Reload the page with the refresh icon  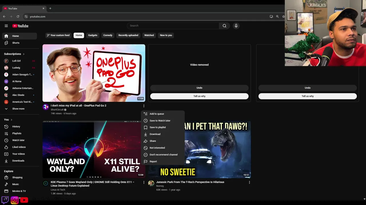point(18,17)
